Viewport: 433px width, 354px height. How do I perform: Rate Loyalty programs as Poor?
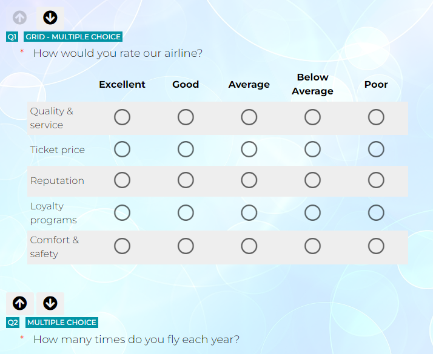coord(376,213)
